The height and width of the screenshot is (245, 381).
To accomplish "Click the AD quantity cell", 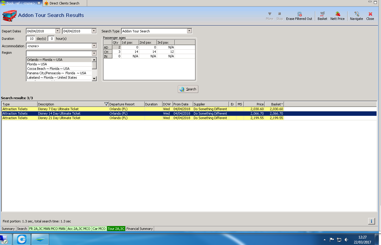I will (117, 47).
